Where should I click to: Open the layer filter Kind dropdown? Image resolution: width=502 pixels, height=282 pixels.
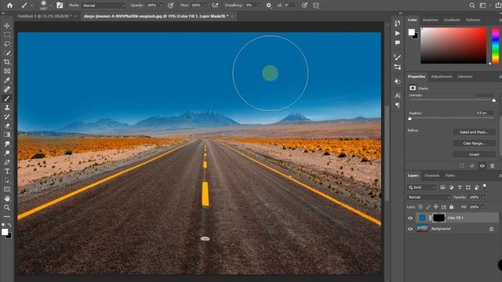point(422,187)
